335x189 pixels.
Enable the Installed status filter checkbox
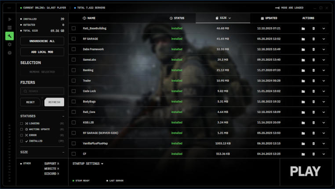tap(22, 141)
